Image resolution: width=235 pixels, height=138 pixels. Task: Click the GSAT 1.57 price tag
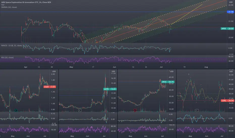point(50,87)
